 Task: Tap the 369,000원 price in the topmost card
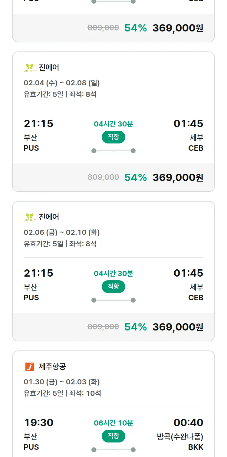coord(178,28)
